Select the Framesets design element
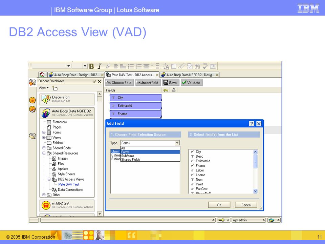The image size is (325, 244). tap(60, 122)
